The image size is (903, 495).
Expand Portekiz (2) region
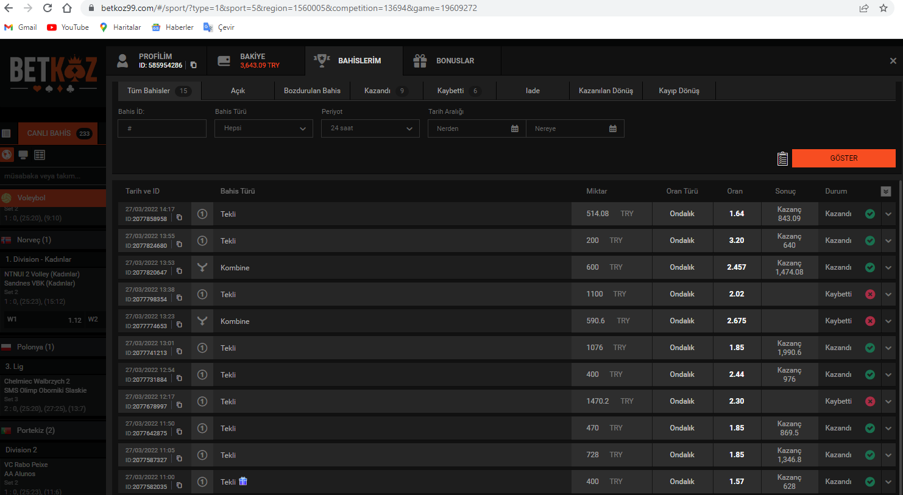[53, 430]
